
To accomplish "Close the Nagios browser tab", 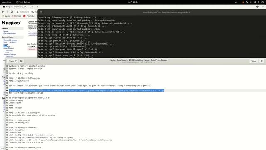I will pyautogui.click(x=32, y=7).
